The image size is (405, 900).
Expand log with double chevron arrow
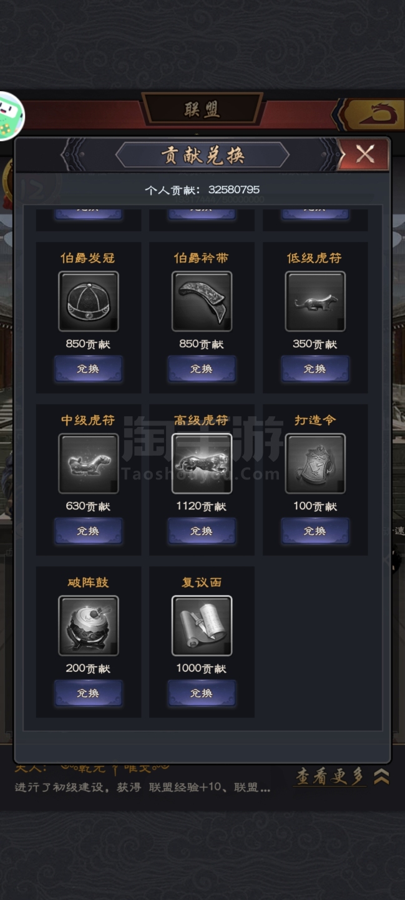pos(382,777)
